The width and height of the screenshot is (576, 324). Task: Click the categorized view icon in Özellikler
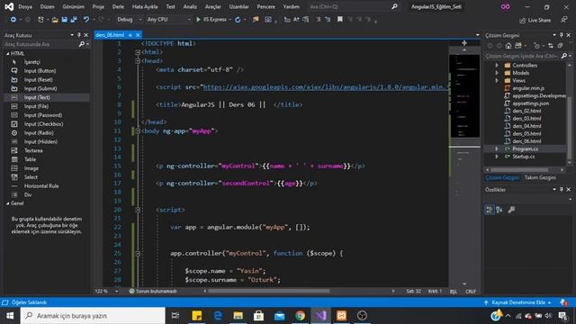pyautogui.click(x=490, y=210)
